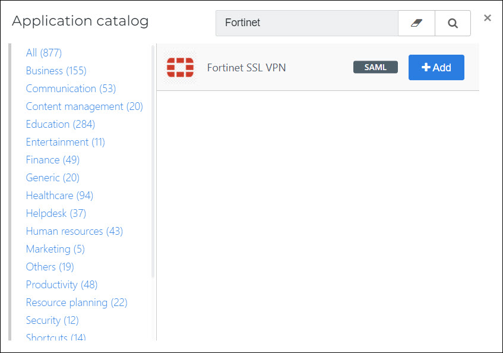Show Resource planning (22) apps
The height and width of the screenshot is (353, 503).
77,302
